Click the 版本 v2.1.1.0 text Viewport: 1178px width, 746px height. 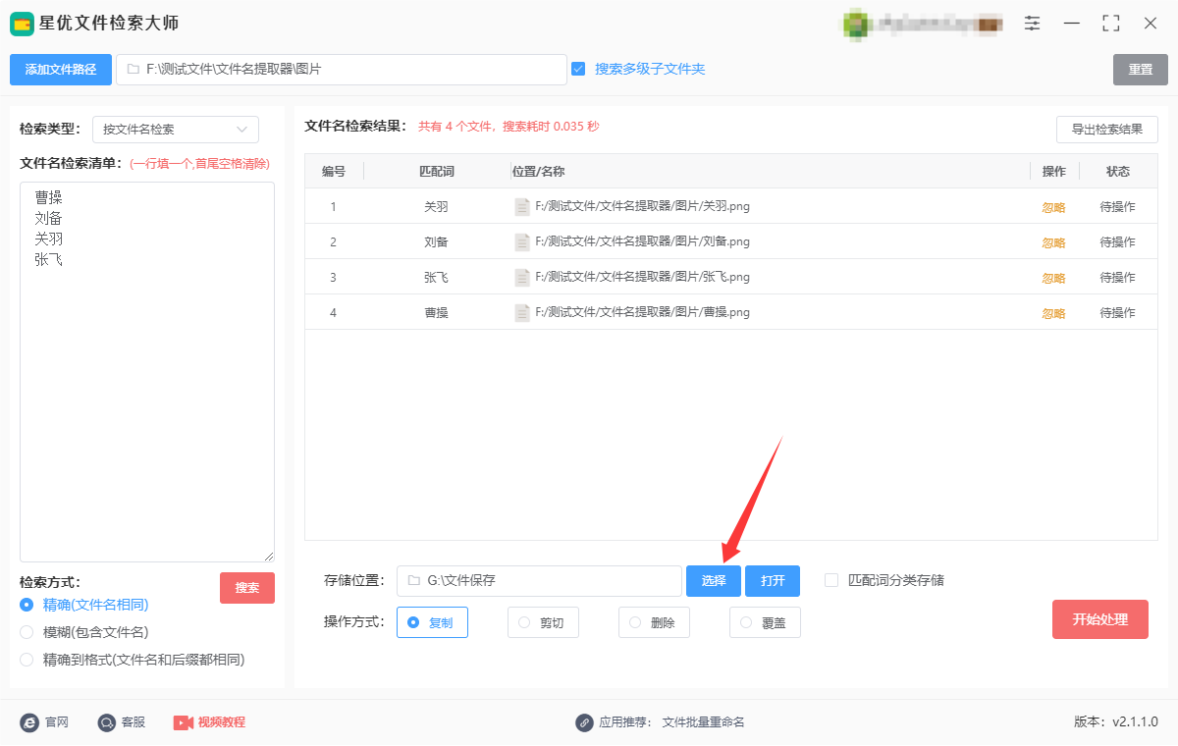1116,722
